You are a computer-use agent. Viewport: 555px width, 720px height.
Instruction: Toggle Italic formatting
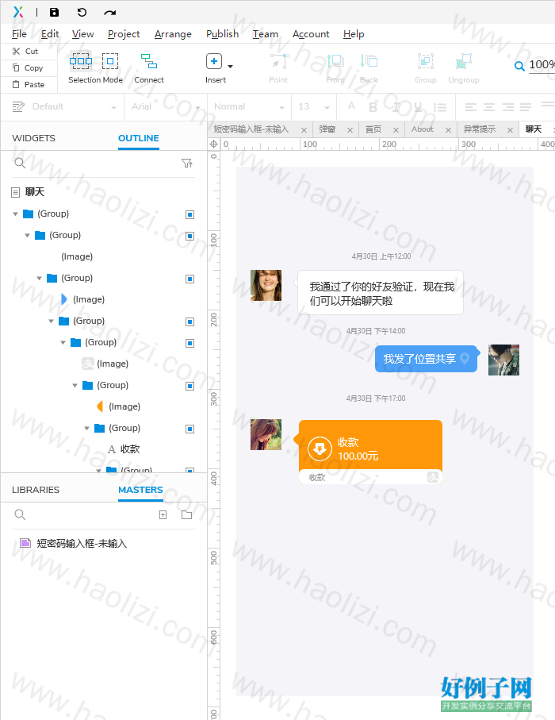tap(396, 107)
